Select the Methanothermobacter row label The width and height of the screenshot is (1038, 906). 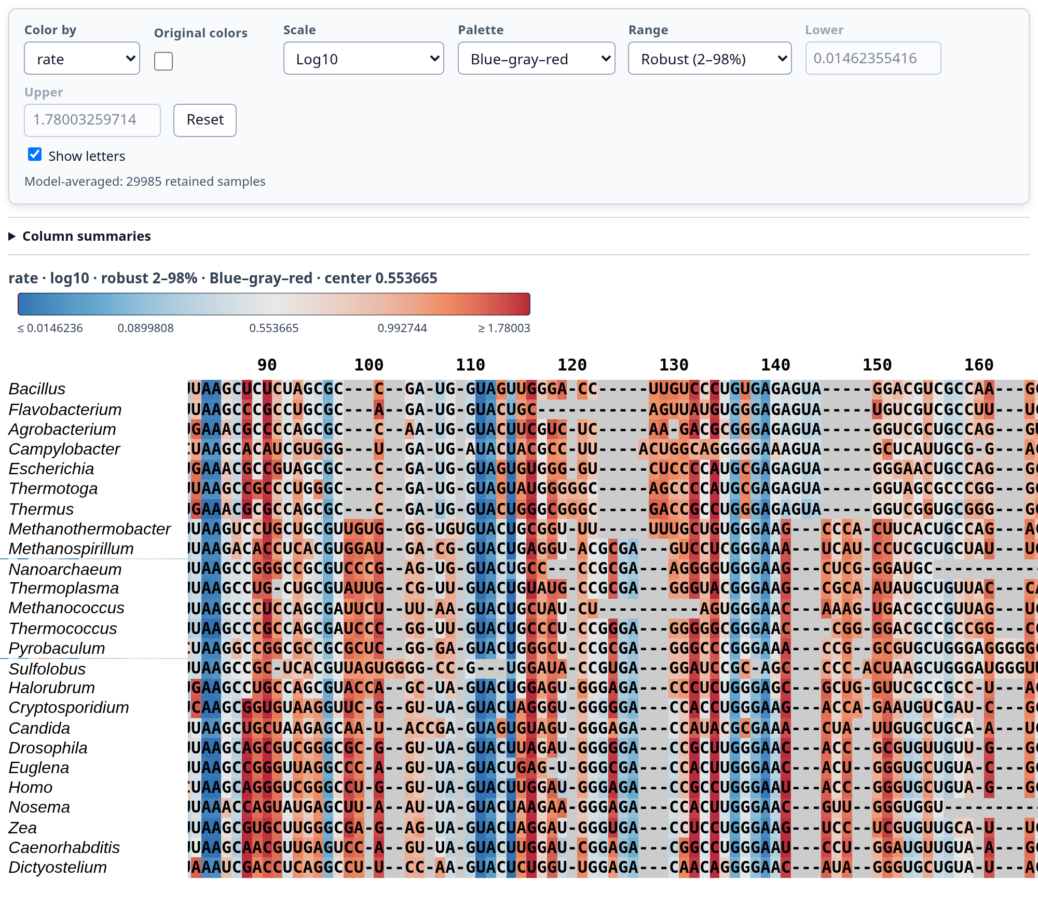click(90, 529)
